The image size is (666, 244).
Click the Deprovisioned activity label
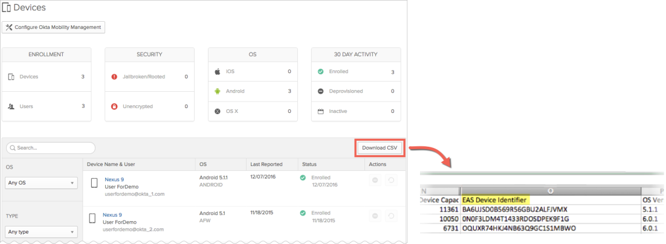346,91
